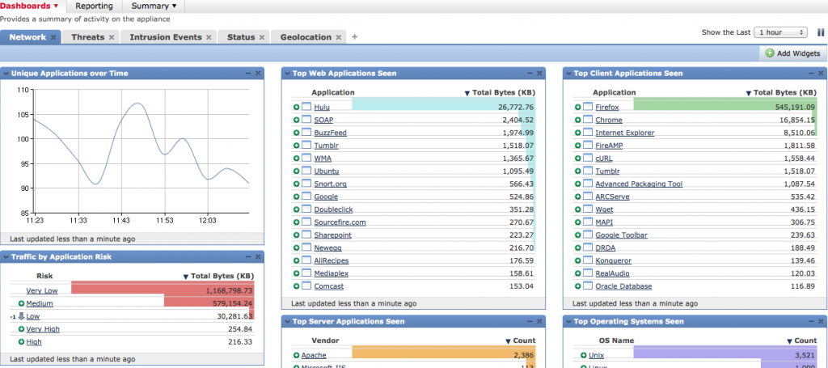The image size is (828, 368).
Task: Open the Show the Last time range dropdown
Action: 779,32
